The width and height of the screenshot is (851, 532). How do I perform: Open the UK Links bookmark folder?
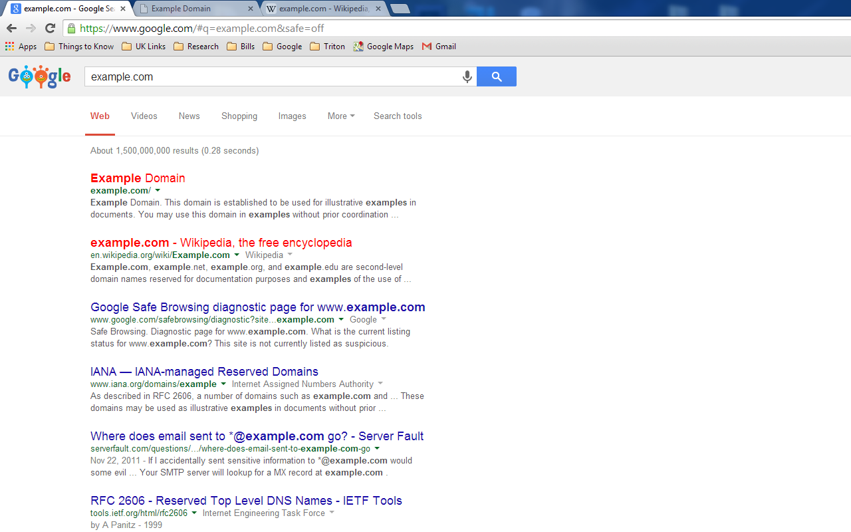click(x=144, y=47)
